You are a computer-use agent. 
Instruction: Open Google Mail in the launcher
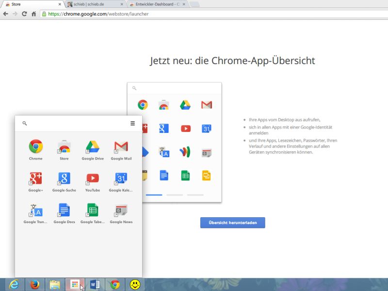(121, 149)
